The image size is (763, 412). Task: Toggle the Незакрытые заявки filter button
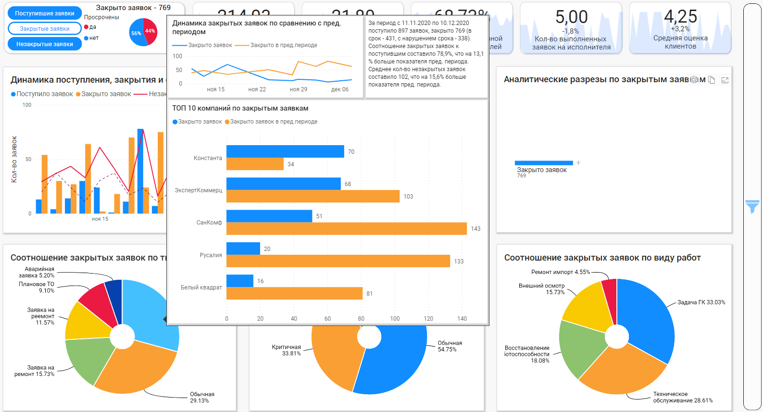(x=45, y=44)
